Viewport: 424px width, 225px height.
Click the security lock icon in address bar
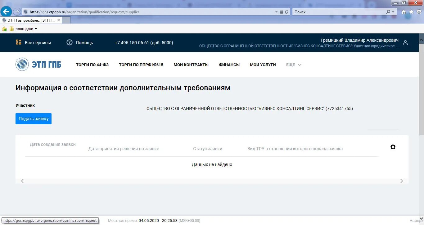282,12
